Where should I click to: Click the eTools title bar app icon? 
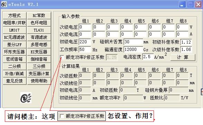pos(4,4)
